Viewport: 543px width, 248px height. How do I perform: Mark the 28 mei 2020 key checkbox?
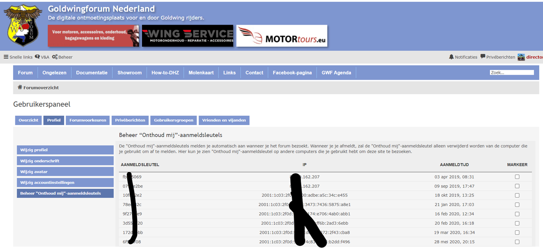pyautogui.click(x=517, y=242)
